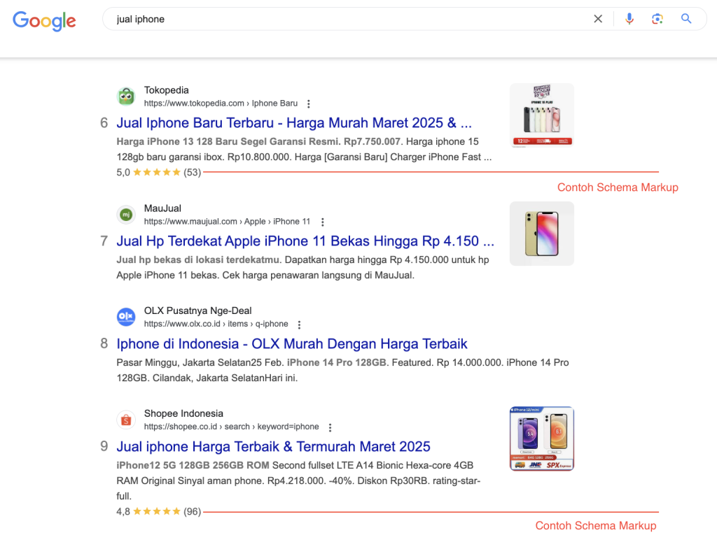Open 'Jual Iphone Baru Terbaru' Tokopedia link
The width and height of the screenshot is (717, 542).
[x=294, y=123]
